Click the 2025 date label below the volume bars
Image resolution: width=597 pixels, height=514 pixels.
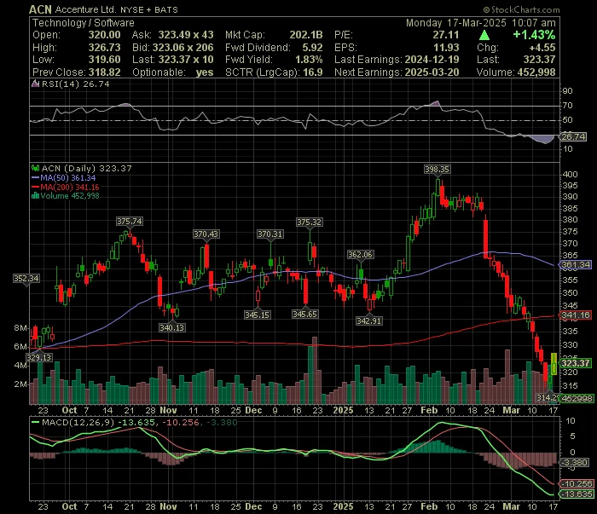(x=343, y=411)
